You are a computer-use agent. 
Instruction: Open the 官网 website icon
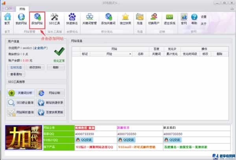(x=184, y=19)
